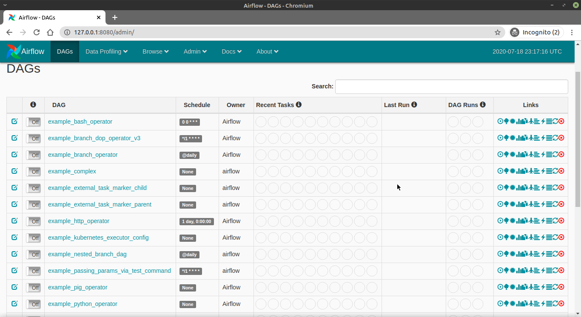
Task: Open the Data Profiling dropdown
Action: pyautogui.click(x=106, y=51)
